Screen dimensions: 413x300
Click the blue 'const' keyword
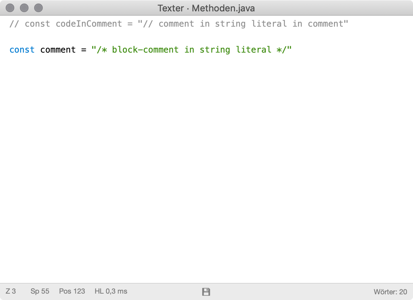click(x=22, y=50)
